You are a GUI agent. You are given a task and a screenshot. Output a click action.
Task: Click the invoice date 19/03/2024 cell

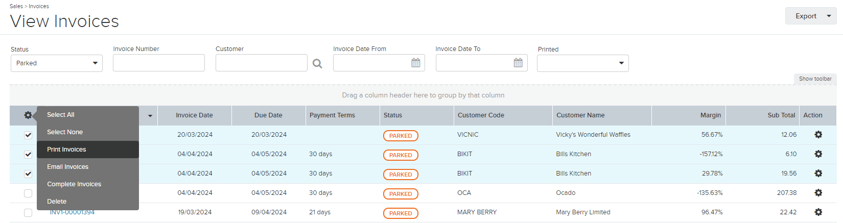click(x=195, y=212)
